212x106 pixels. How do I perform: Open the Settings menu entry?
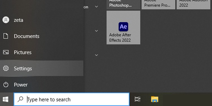42,68
